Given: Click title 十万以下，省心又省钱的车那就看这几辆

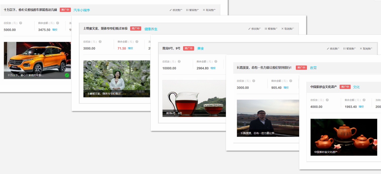Looking at the screenshot, I should (30, 10).
